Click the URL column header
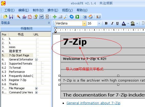The height and width of the screenshot is (107, 145). pyautogui.click(x=42, y=34)
